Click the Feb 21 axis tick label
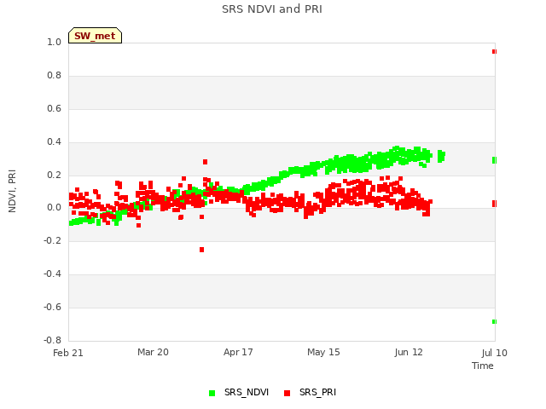Viewport: 546px width, 409px height. [x=68, y=353]
